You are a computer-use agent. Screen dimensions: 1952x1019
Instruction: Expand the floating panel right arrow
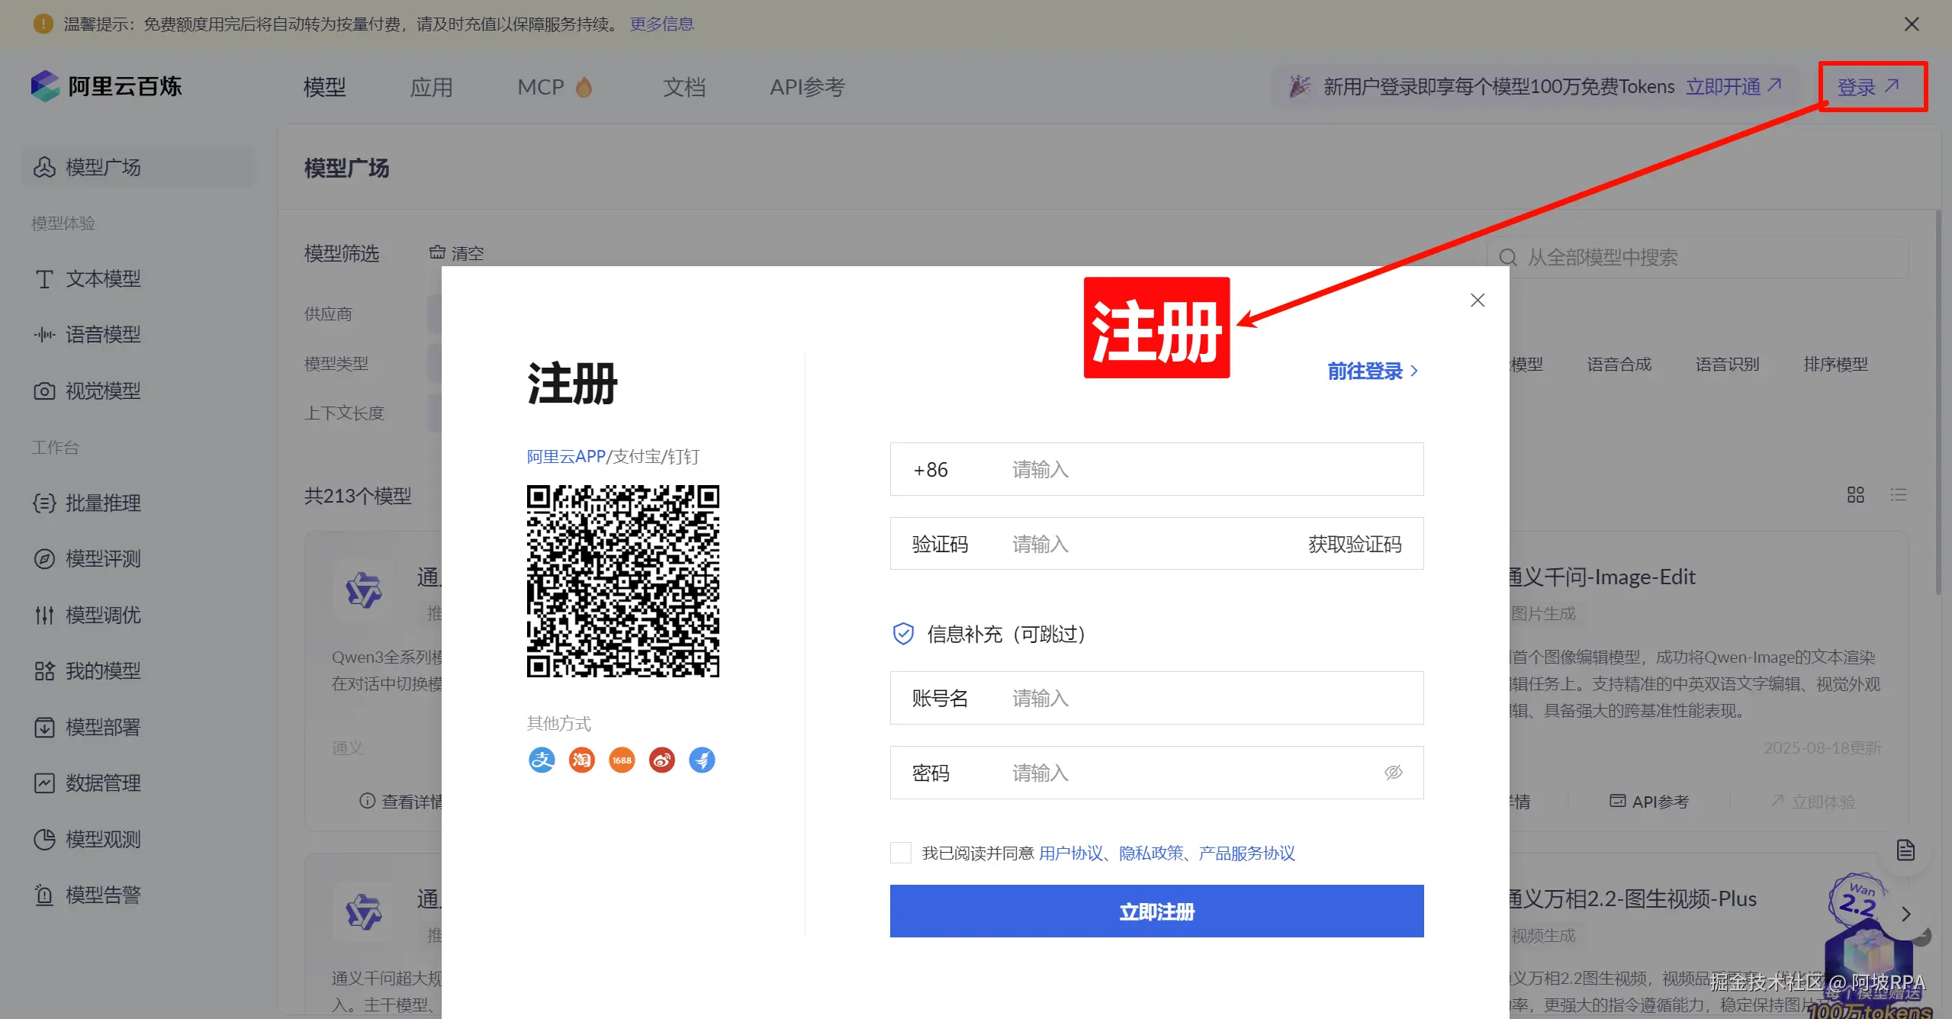pyautogui.click(x=1906, y=914)
